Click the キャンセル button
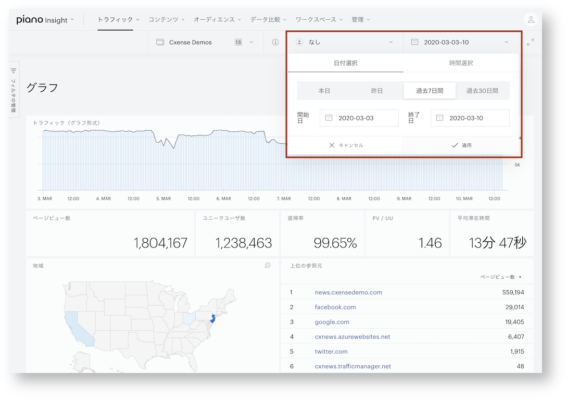Screen dimensions: 567x398 (x=346, y=145)
